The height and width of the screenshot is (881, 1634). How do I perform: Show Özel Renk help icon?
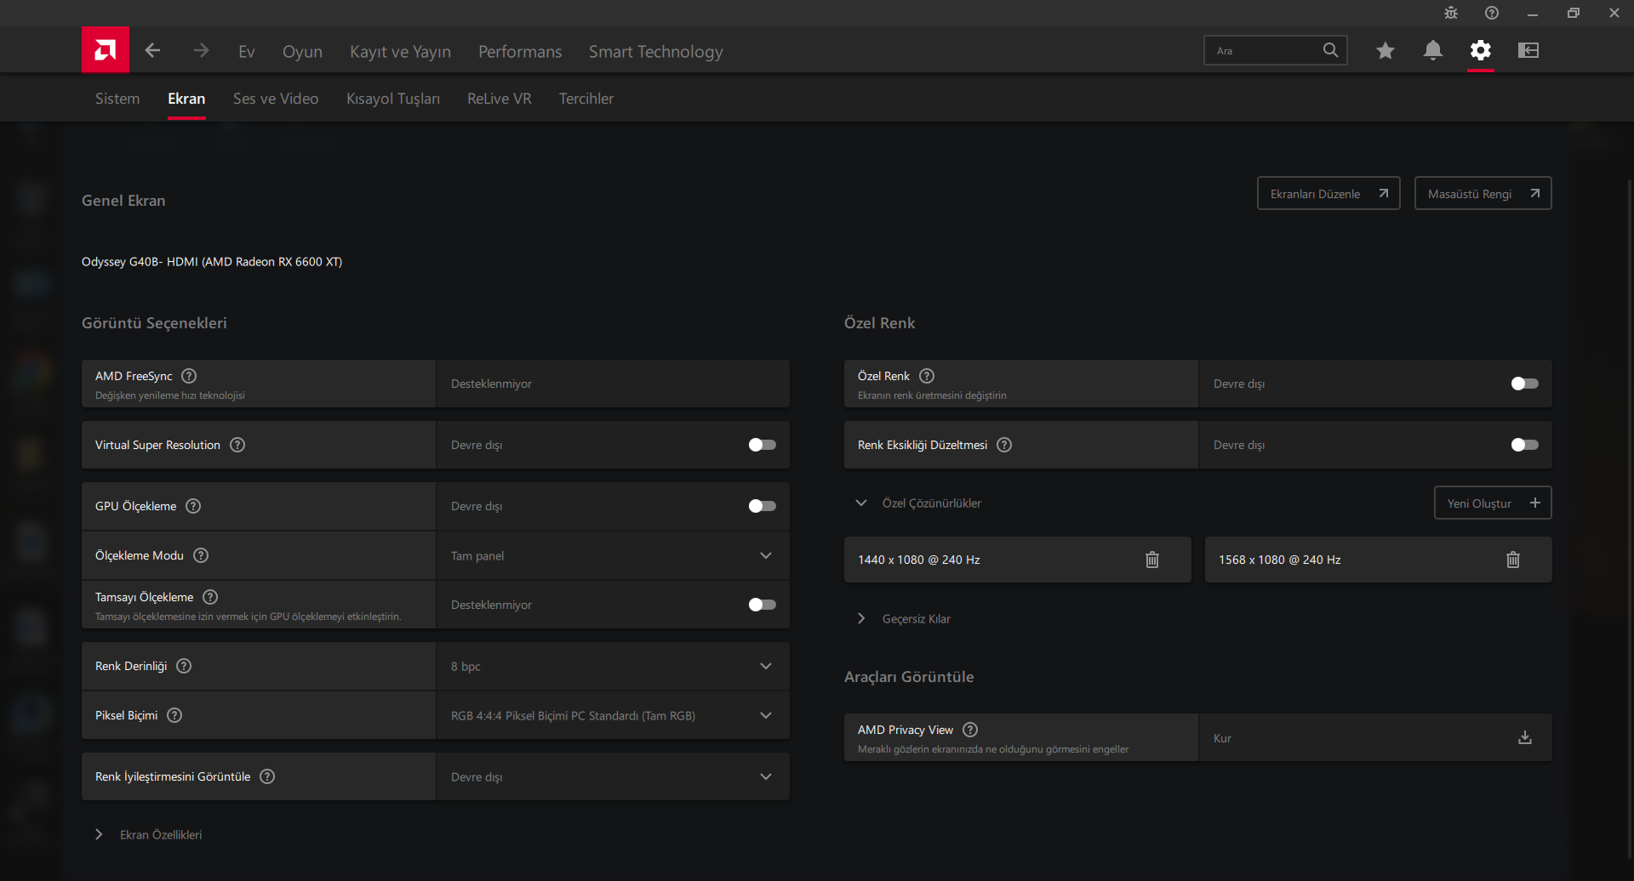tap(928, 376)
